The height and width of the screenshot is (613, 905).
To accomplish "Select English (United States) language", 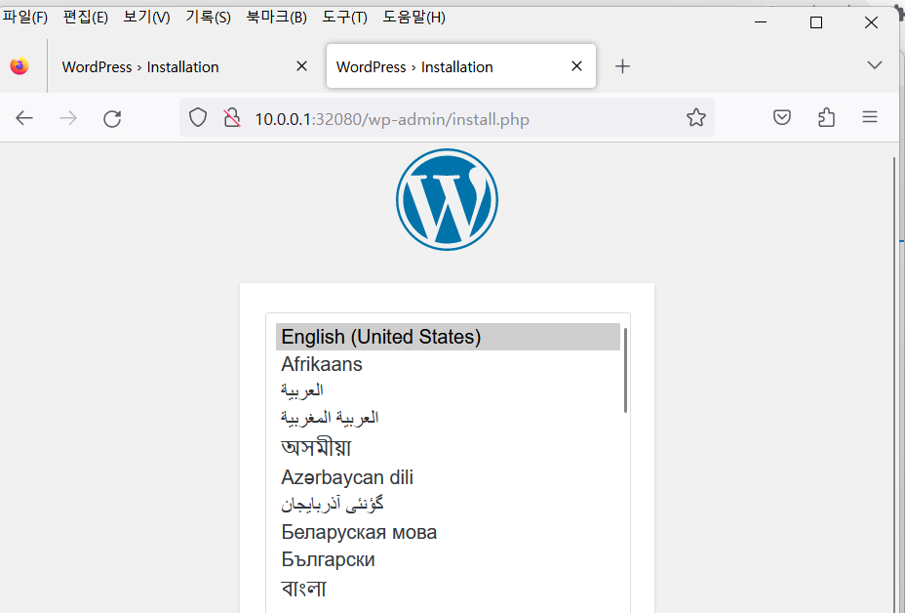I will [x=448, y=337].
